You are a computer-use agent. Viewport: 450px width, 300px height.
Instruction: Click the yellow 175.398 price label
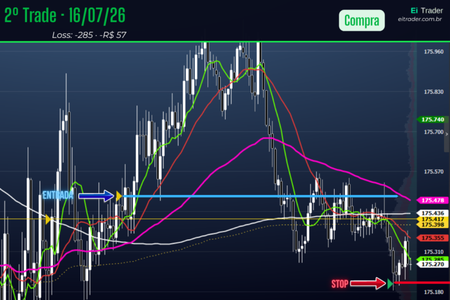click(432, 225)
